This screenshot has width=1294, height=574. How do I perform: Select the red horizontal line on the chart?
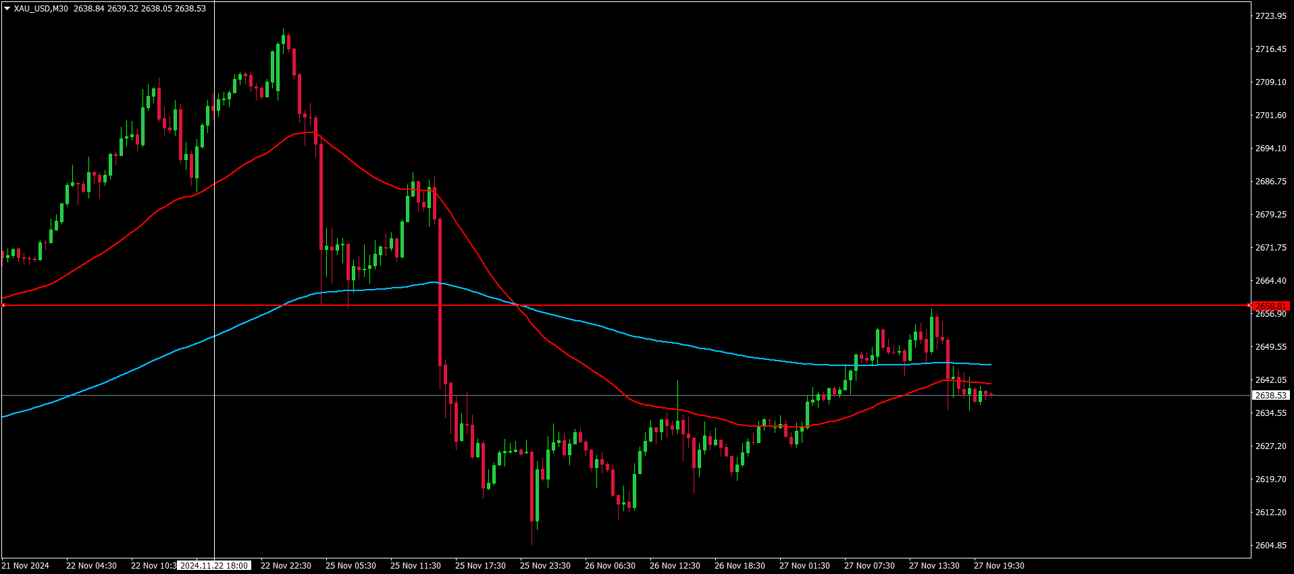pyautogui.click(x=625, y=306)
